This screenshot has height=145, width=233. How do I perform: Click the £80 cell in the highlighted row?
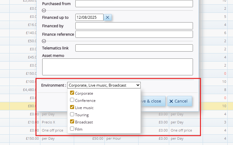(23, 106)
